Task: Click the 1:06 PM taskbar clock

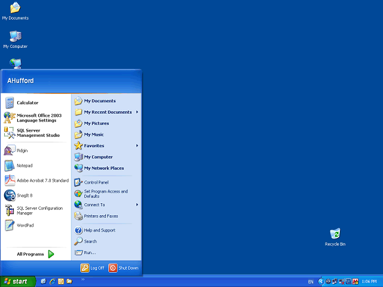Action: coord(369,282)
